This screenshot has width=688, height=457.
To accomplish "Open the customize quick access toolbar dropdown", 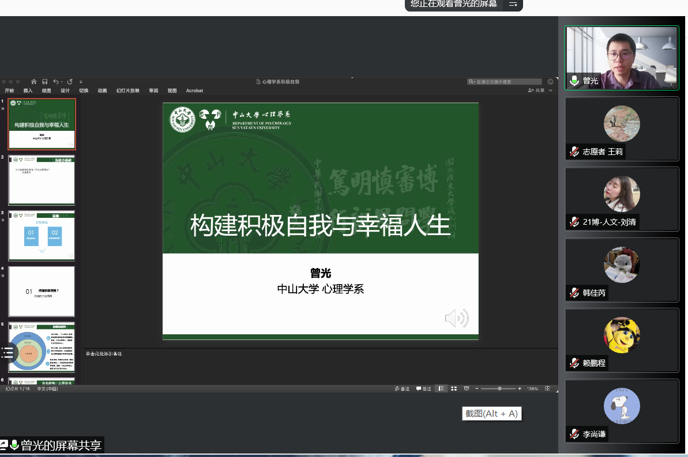I will [x=81, y=82].
